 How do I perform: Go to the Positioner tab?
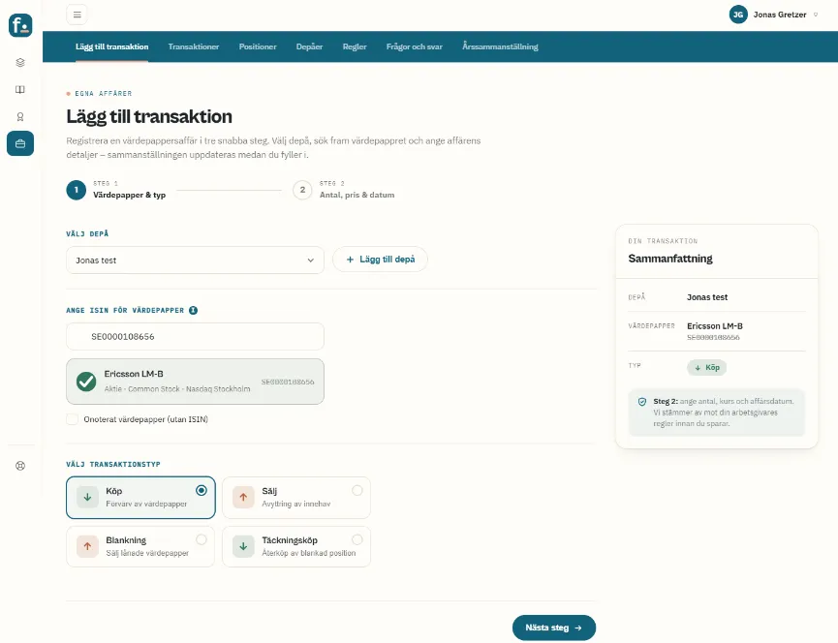pos(258,46)
